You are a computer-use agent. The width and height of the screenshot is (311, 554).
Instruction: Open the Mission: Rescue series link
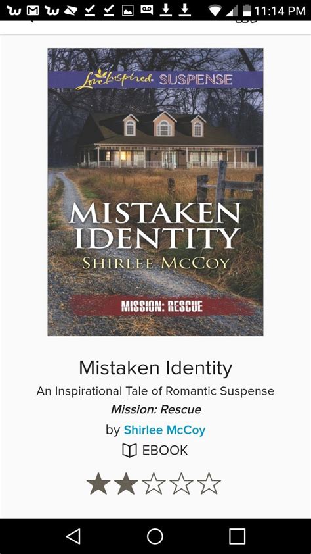click(156, 409)
